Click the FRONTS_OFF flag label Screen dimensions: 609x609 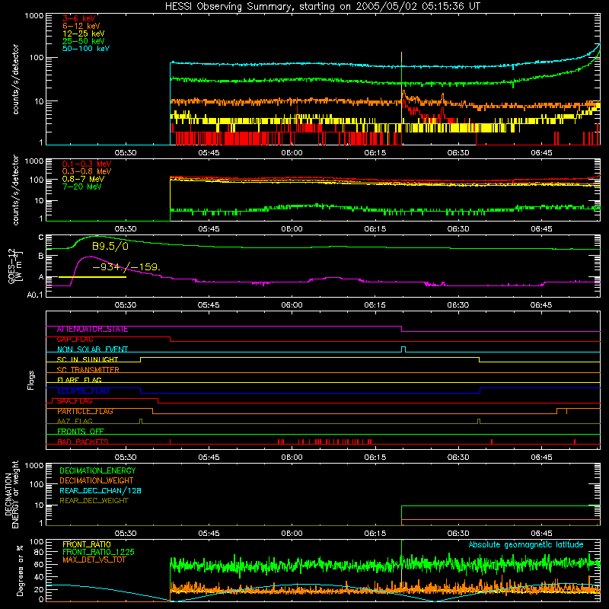[81, 432]
